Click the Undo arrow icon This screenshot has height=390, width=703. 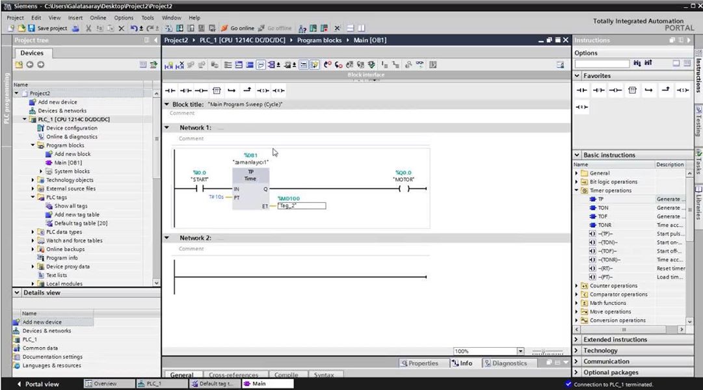pyautogui.click(x=133, y=28)
